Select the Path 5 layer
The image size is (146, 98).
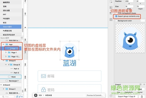[11, 73]
